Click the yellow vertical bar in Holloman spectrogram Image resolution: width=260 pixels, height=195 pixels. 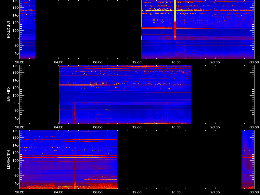click(175, 11)
